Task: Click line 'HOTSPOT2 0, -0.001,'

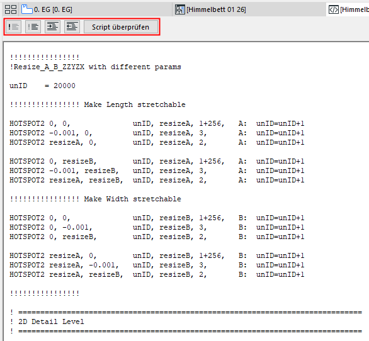Action: 157,227
